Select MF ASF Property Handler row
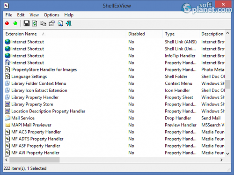Screen dimensions: 234x175 (x=114, y=146)
